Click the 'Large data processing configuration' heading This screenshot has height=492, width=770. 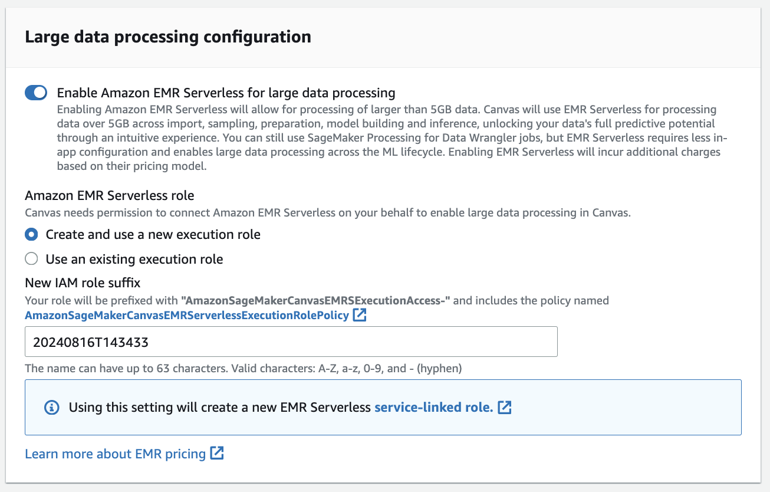[x=168, y=37]
